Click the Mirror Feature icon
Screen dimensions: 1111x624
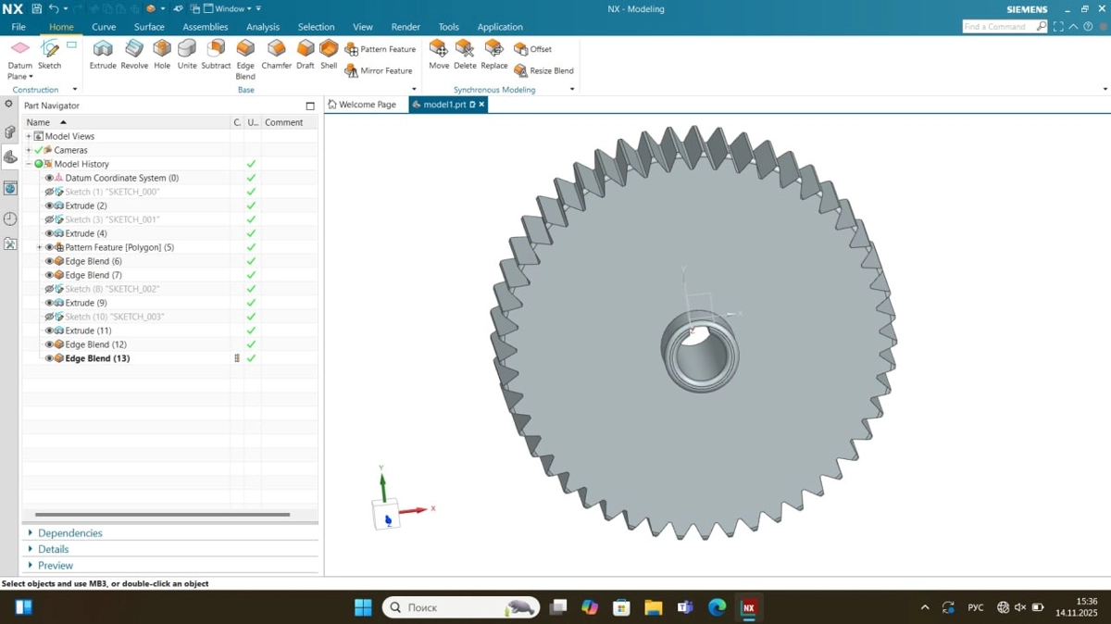351,71
